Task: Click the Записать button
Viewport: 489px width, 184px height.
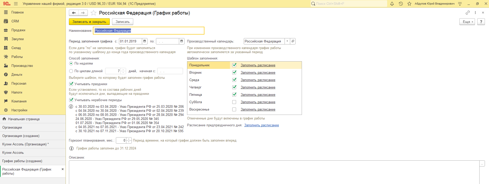Action: 123,22
